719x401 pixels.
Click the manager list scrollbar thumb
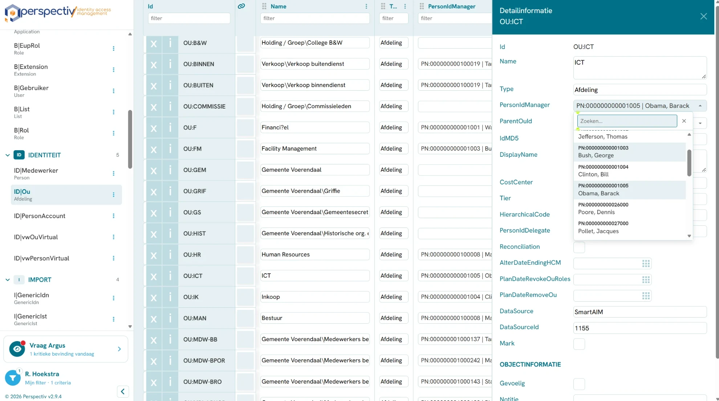689,163
